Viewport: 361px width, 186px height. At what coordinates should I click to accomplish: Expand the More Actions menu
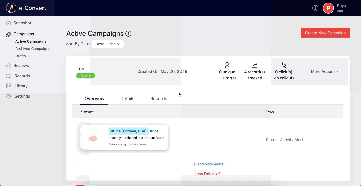click(x=325, y=72)
